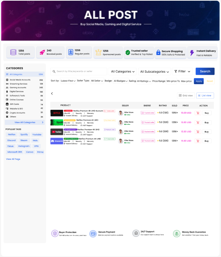Image resolution: width=221 pixels, height=257 pixels.
Task: Open the Spotify product thumbnail
Action: point(57,122)
